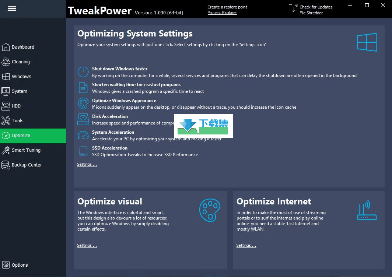The width and height of the screenshot is (392, 277).
Task: Click Create a restore point link
Action: (227, 7)
